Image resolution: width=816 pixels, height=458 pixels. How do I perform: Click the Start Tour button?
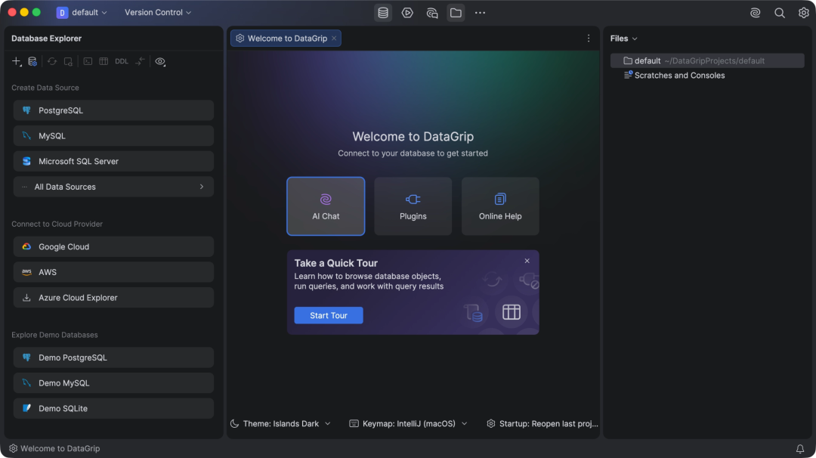(x=329, y=315)
